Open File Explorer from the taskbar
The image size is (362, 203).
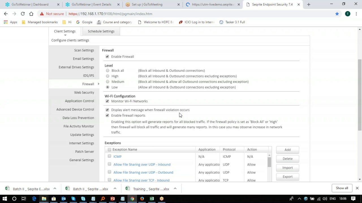coord(44,199)
